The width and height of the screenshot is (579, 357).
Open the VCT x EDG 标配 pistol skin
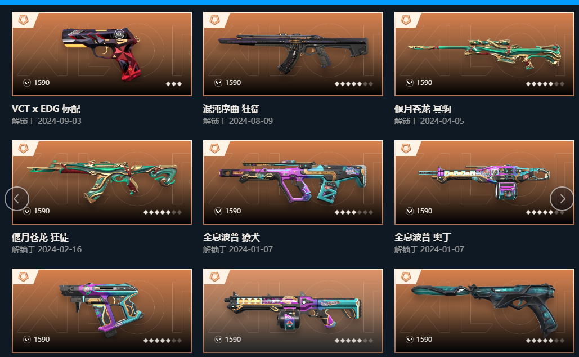pyautogui.click(x=101, y=54)
